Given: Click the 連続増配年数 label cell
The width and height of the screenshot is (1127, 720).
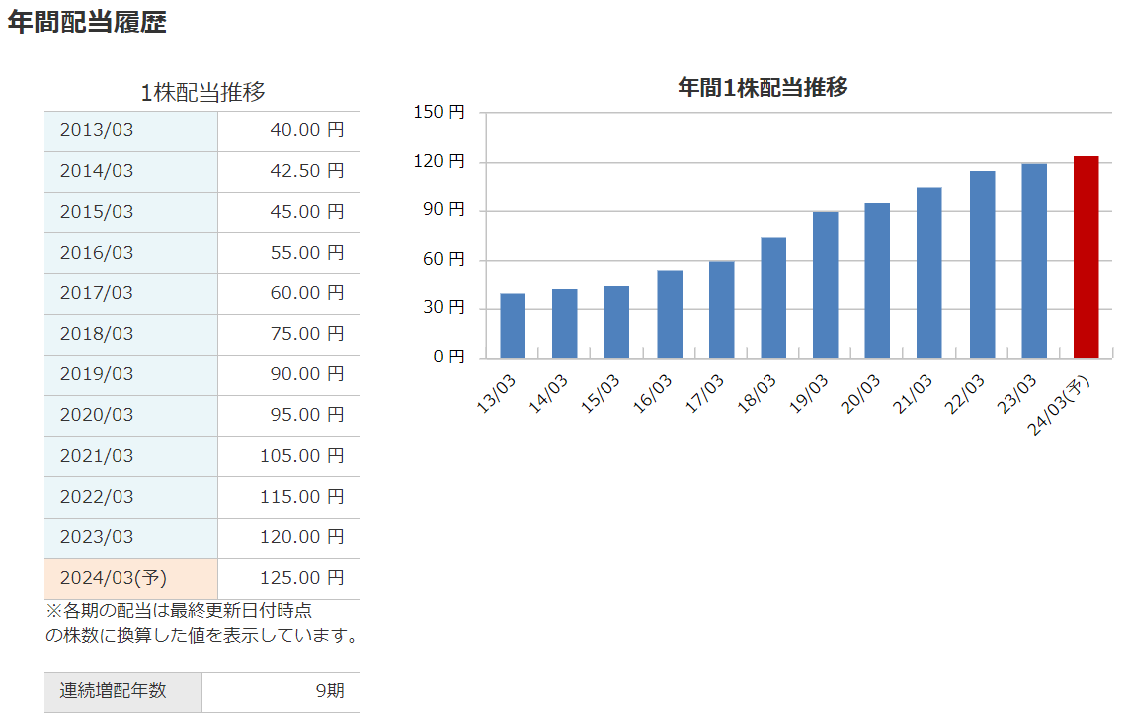Looking at the screenshot, I should pos(114,691).
